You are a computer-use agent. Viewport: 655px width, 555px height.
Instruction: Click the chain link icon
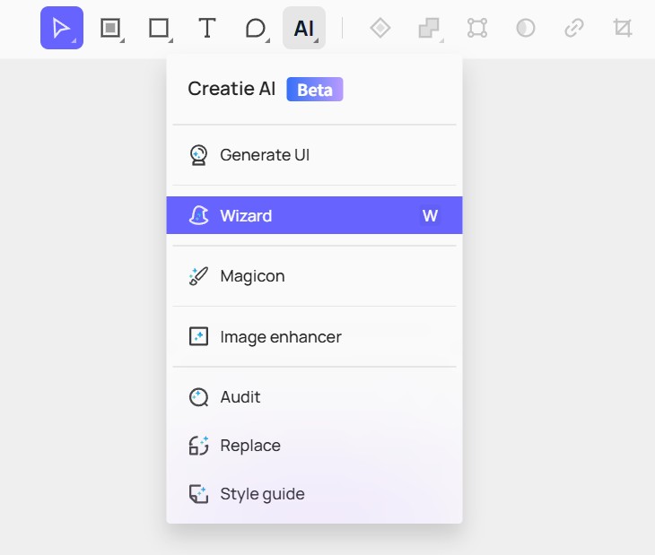click(574, 28)
